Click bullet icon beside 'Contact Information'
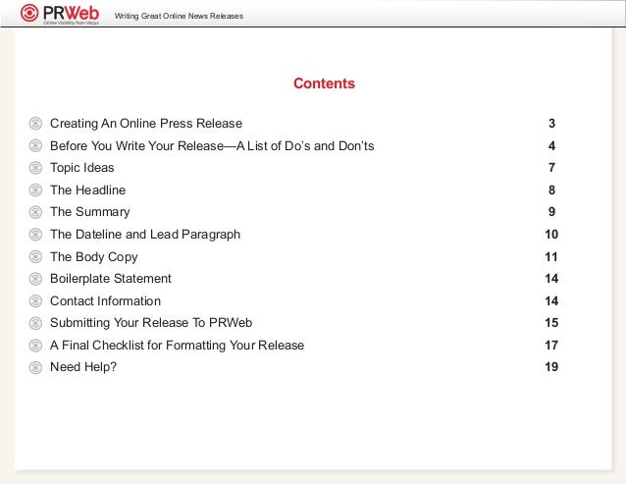 pyautogui.click(x=35, y=301)
